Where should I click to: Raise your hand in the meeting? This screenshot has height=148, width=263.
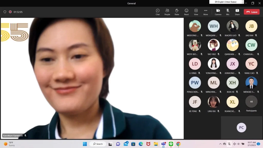[x=177, y=12]
